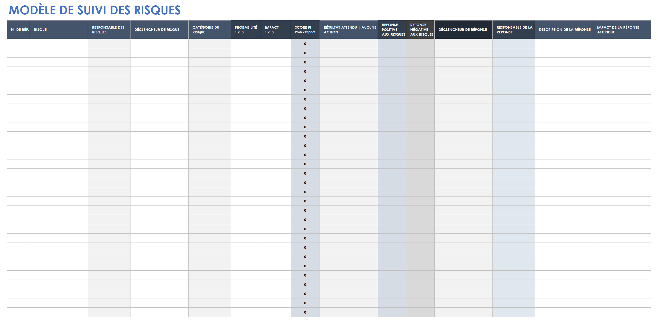Screen dimensions: 658x322
Task: Select the "SCORE PI Prob x Impact" header
Action: [305, 29]
